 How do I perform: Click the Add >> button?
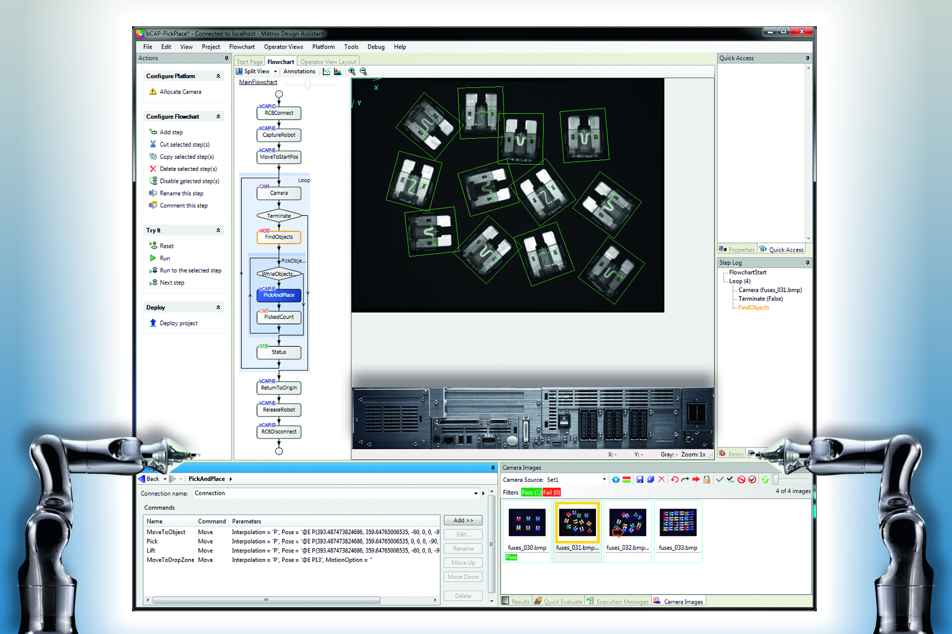(x=463, y=520)
